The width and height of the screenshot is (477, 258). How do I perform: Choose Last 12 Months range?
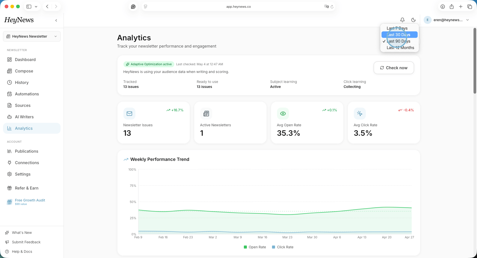399,48
